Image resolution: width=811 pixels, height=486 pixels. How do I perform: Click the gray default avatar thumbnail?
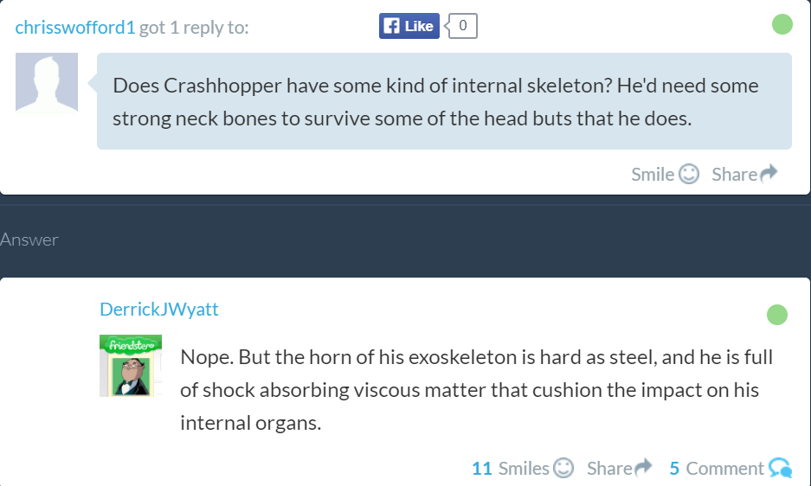point(47,82)
